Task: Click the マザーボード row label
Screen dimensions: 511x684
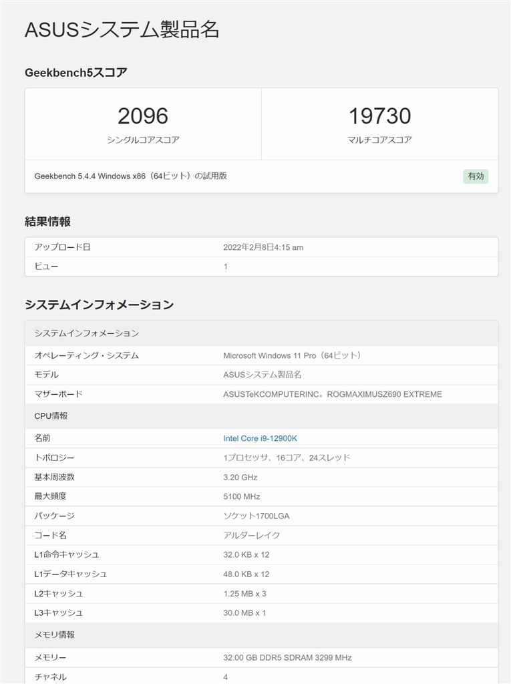Action: click(x=59, y=394)
